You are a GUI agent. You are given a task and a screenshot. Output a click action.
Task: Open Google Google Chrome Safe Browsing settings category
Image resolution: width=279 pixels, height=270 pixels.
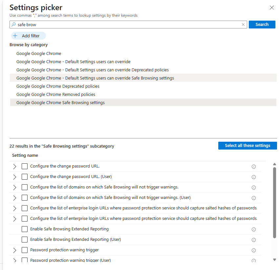(x=61, y=102)
